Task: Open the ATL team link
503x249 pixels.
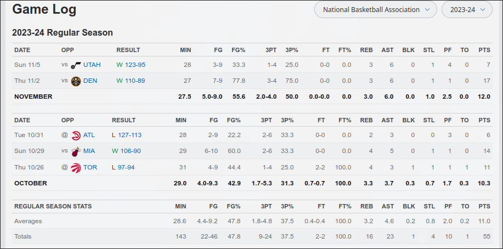Action: pyautogui.click(x=89, y=135)
